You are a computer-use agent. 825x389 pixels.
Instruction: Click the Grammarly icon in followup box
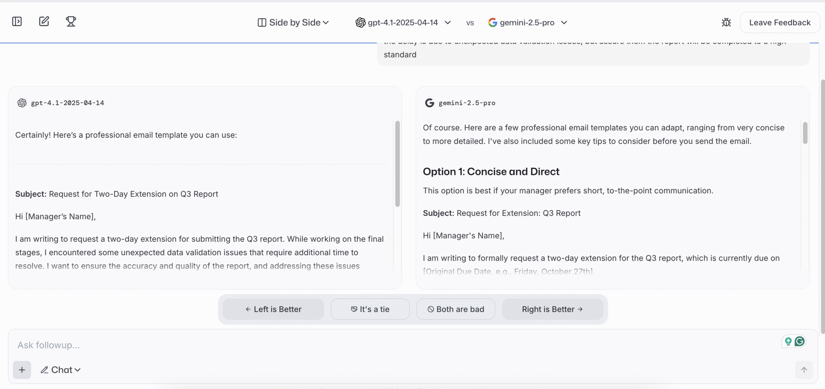coord(800,341)
